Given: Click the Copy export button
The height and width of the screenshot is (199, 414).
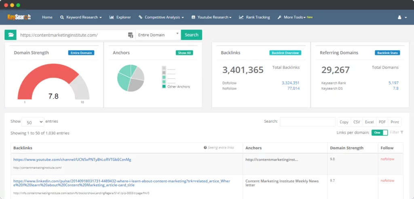Looking at the screenshot, I should tap(344, 122).
